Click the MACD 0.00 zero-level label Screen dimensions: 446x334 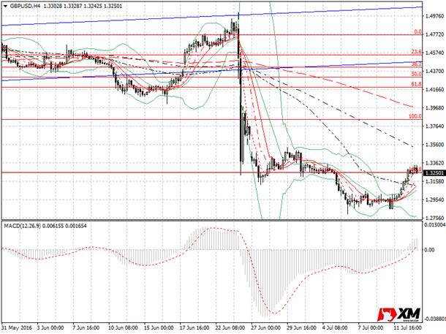429,250
